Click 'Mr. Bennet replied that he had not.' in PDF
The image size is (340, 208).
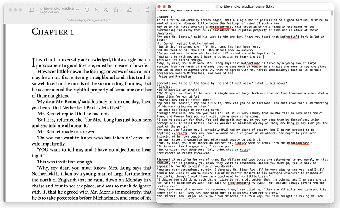pyautogui.click(x=73, y=114)
